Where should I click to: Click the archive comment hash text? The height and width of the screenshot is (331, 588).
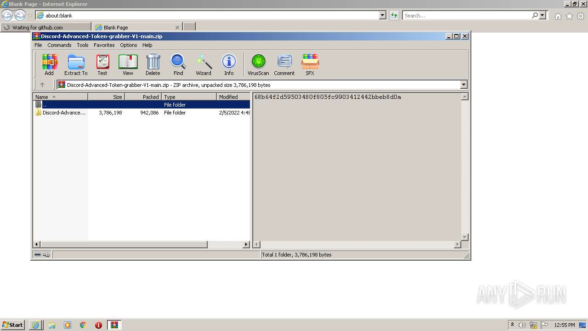point(328,97)
